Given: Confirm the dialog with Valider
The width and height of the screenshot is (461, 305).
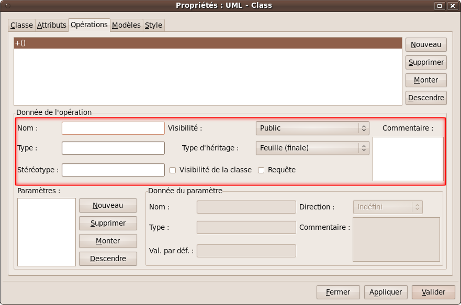Looking at the screenshot, I should pyautogui.click(x=433, y=292).
